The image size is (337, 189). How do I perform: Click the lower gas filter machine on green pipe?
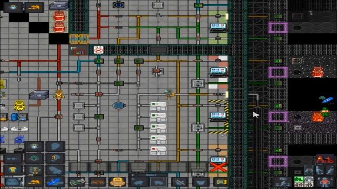(x=198, y=128)
